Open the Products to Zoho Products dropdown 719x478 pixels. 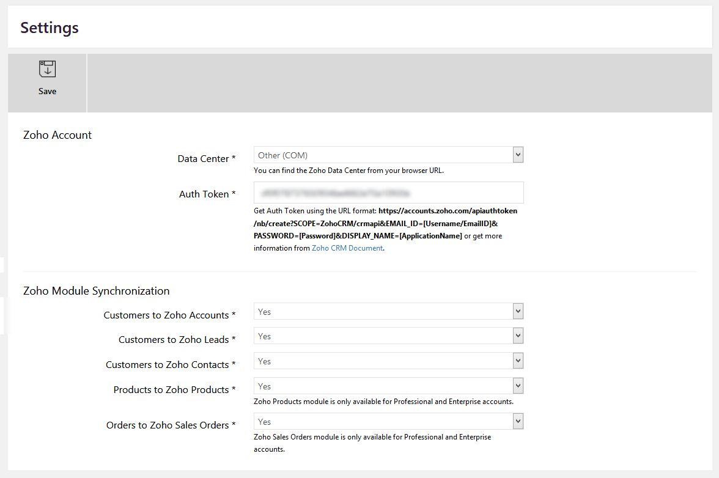(383, 386)
